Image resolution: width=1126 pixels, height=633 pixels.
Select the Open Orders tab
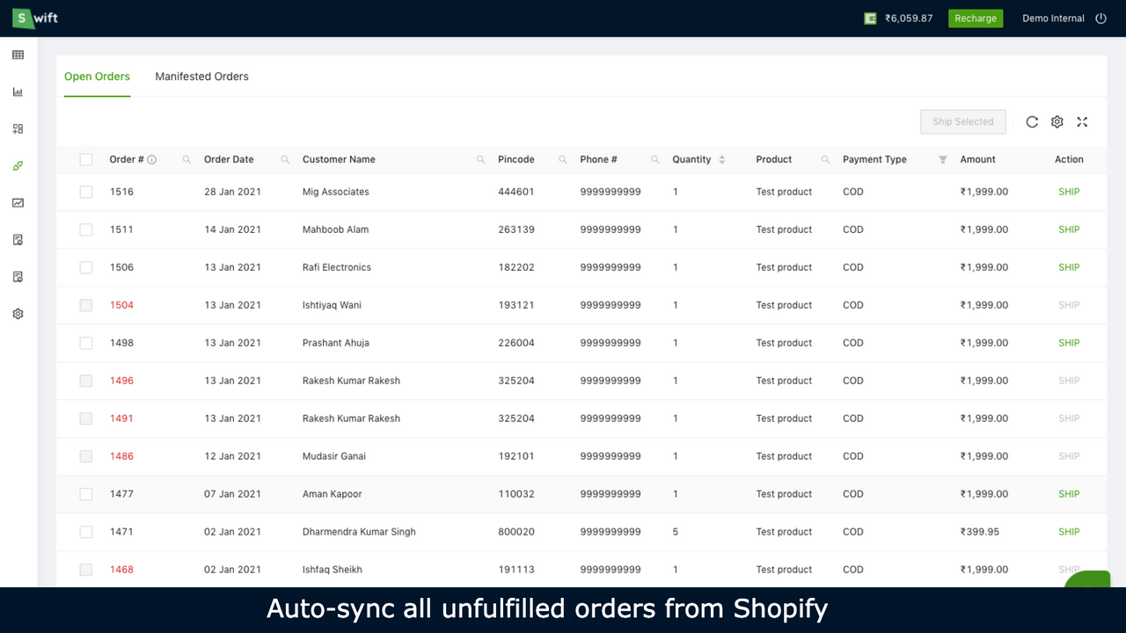click(x=97, y=76)
